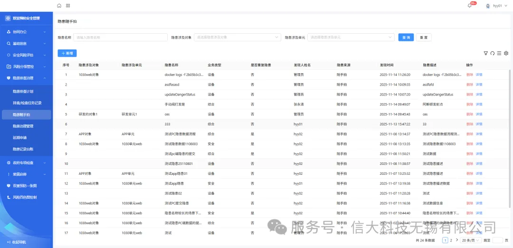Open 详情 for the asdfasasd row

(x=479, y=85)
